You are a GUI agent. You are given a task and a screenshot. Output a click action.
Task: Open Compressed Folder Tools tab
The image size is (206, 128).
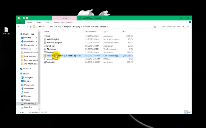(64, 22)
